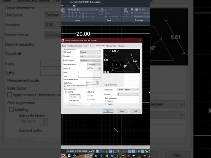211x158 pixels.
Task: Click MODEL space button in status bar
Action: click(92, 151)
